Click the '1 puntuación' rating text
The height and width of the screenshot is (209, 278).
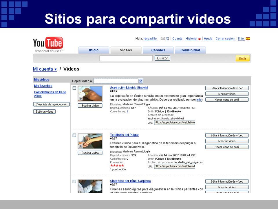pyautogui.click(x=118, y=169)
